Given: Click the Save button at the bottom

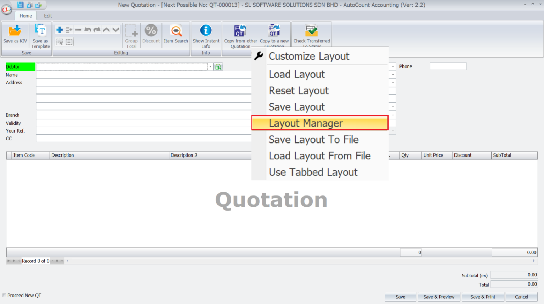Looking at the screenshot, I should [401, 297].
